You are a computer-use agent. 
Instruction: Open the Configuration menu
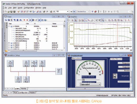tap(29, 8)
